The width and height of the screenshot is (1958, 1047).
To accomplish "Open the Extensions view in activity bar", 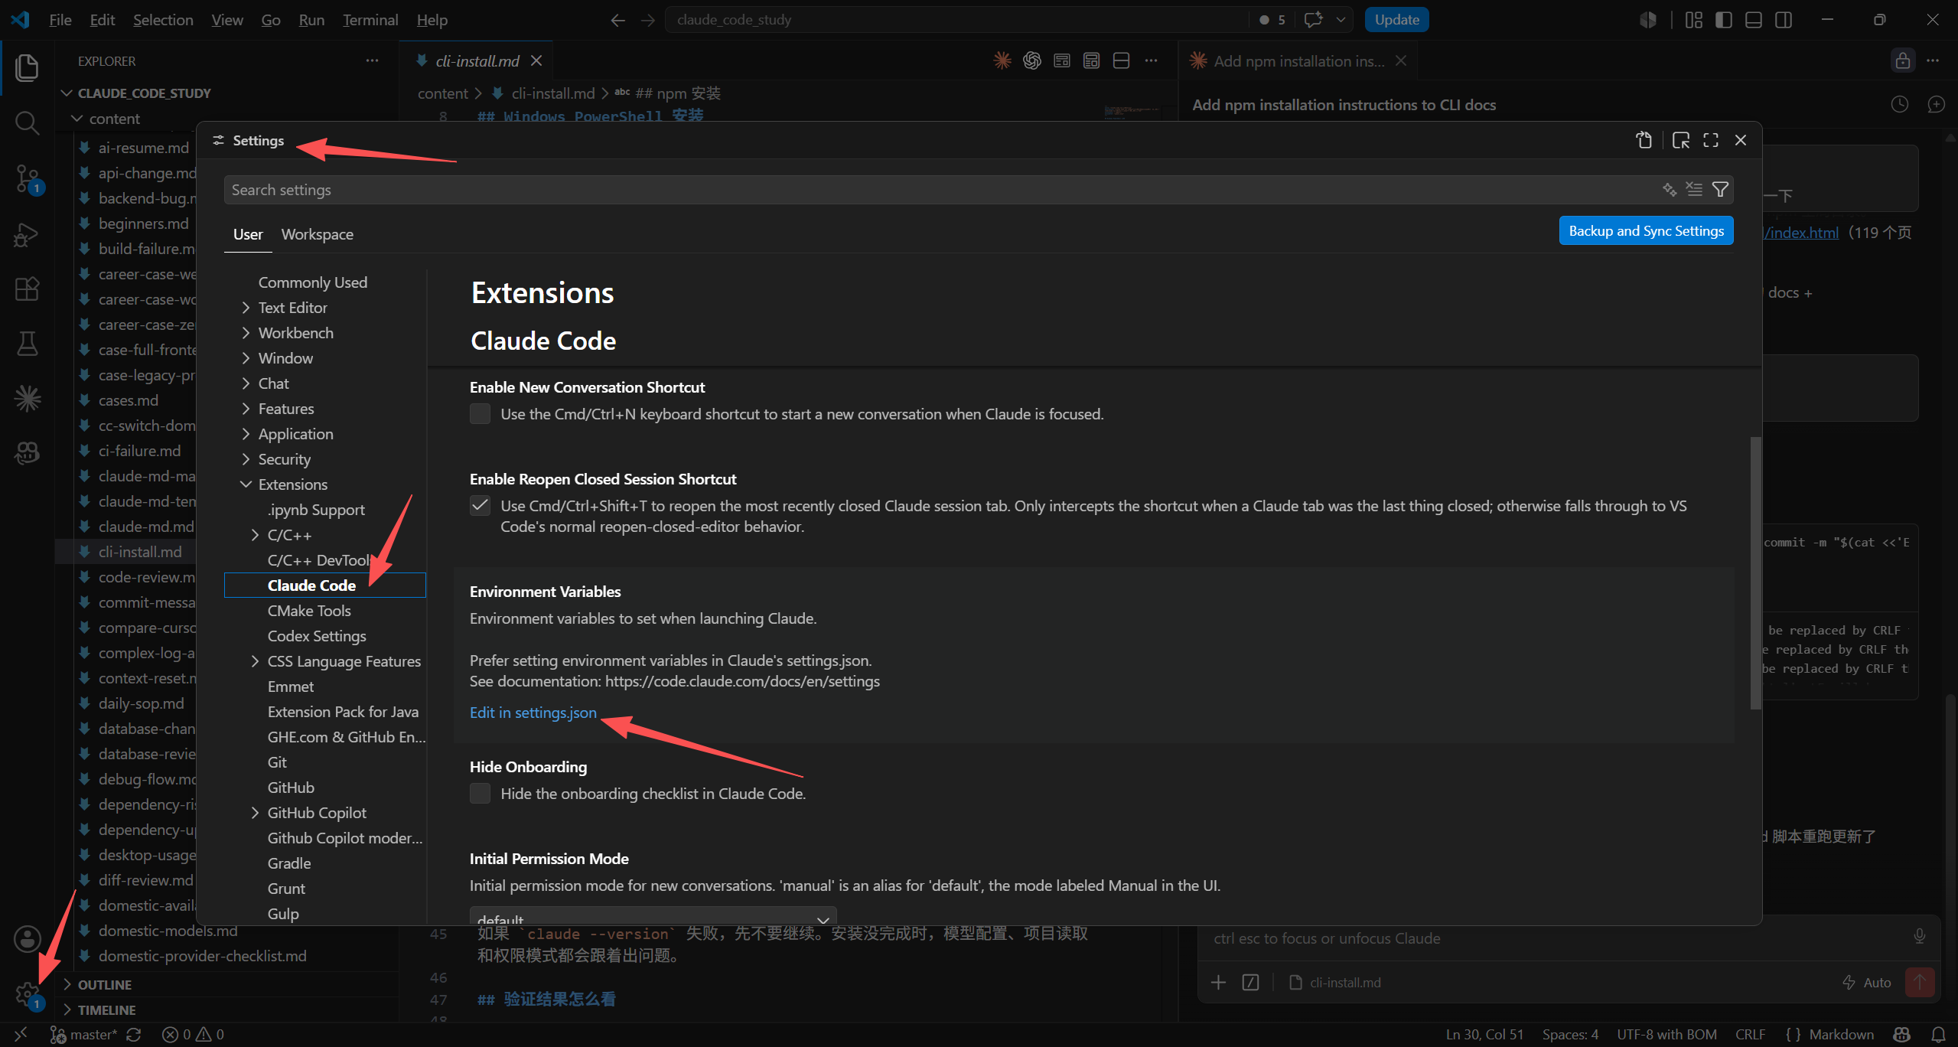I will point(27,289).
